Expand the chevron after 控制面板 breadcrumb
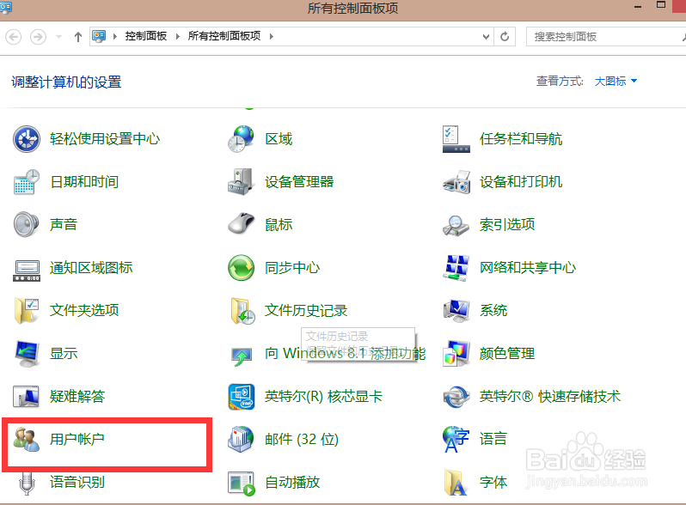 (178, 36)
